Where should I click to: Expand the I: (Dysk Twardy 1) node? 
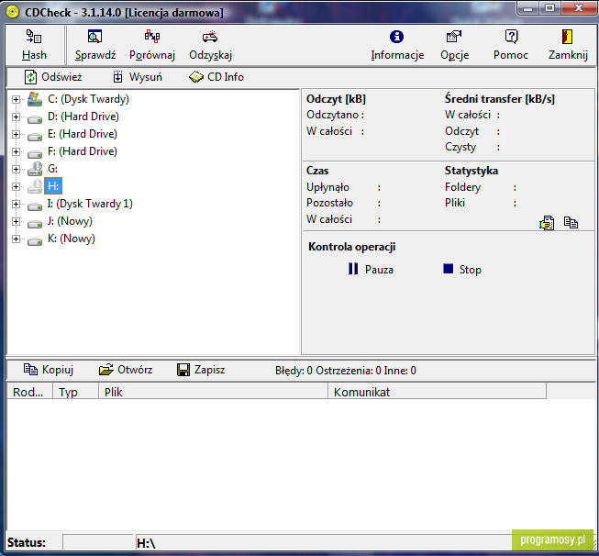[x=16, y=204]
